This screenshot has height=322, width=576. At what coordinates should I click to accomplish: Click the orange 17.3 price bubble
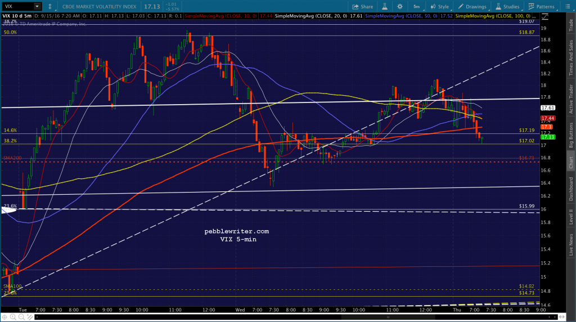point(547,127)
